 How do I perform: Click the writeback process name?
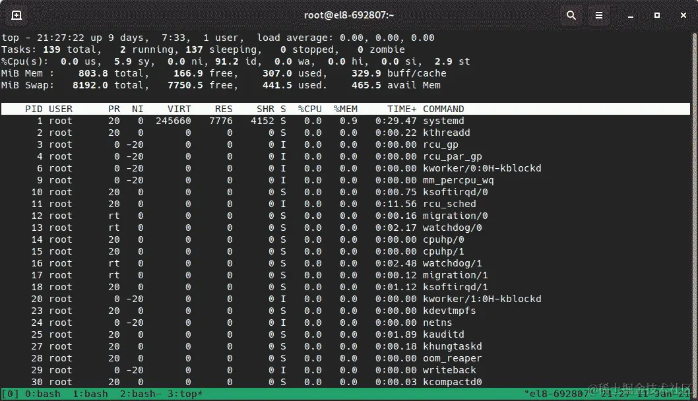(449, 370)
